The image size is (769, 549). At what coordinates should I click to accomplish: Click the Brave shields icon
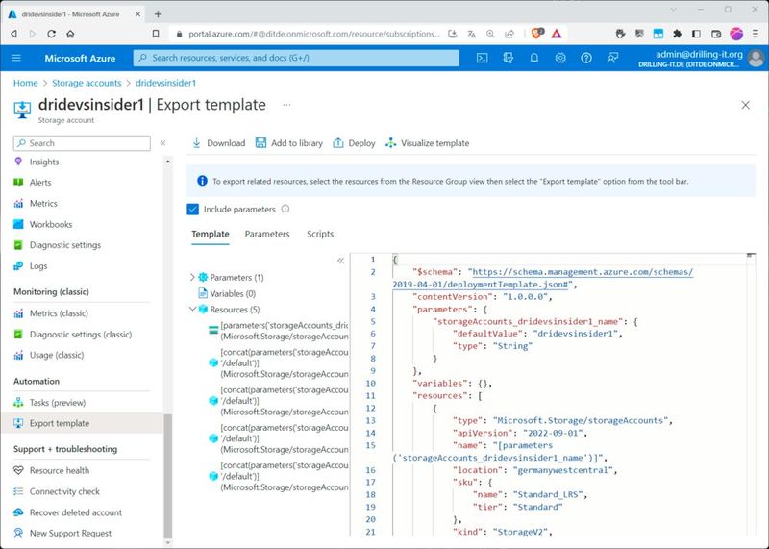(537, 34)
